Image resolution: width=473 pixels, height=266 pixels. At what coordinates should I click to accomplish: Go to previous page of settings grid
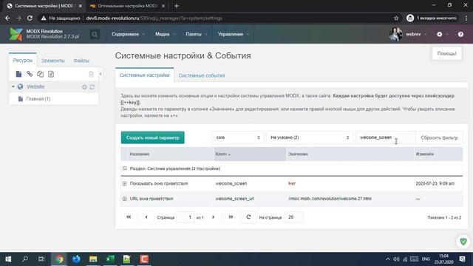pyautogui.click(x=146, y=217)
